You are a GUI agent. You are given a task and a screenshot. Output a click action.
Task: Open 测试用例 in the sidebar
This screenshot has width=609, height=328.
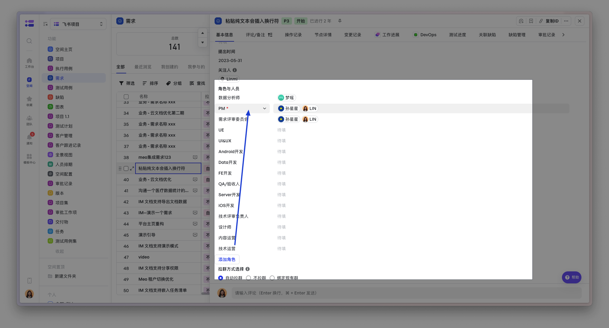[74, 87]
